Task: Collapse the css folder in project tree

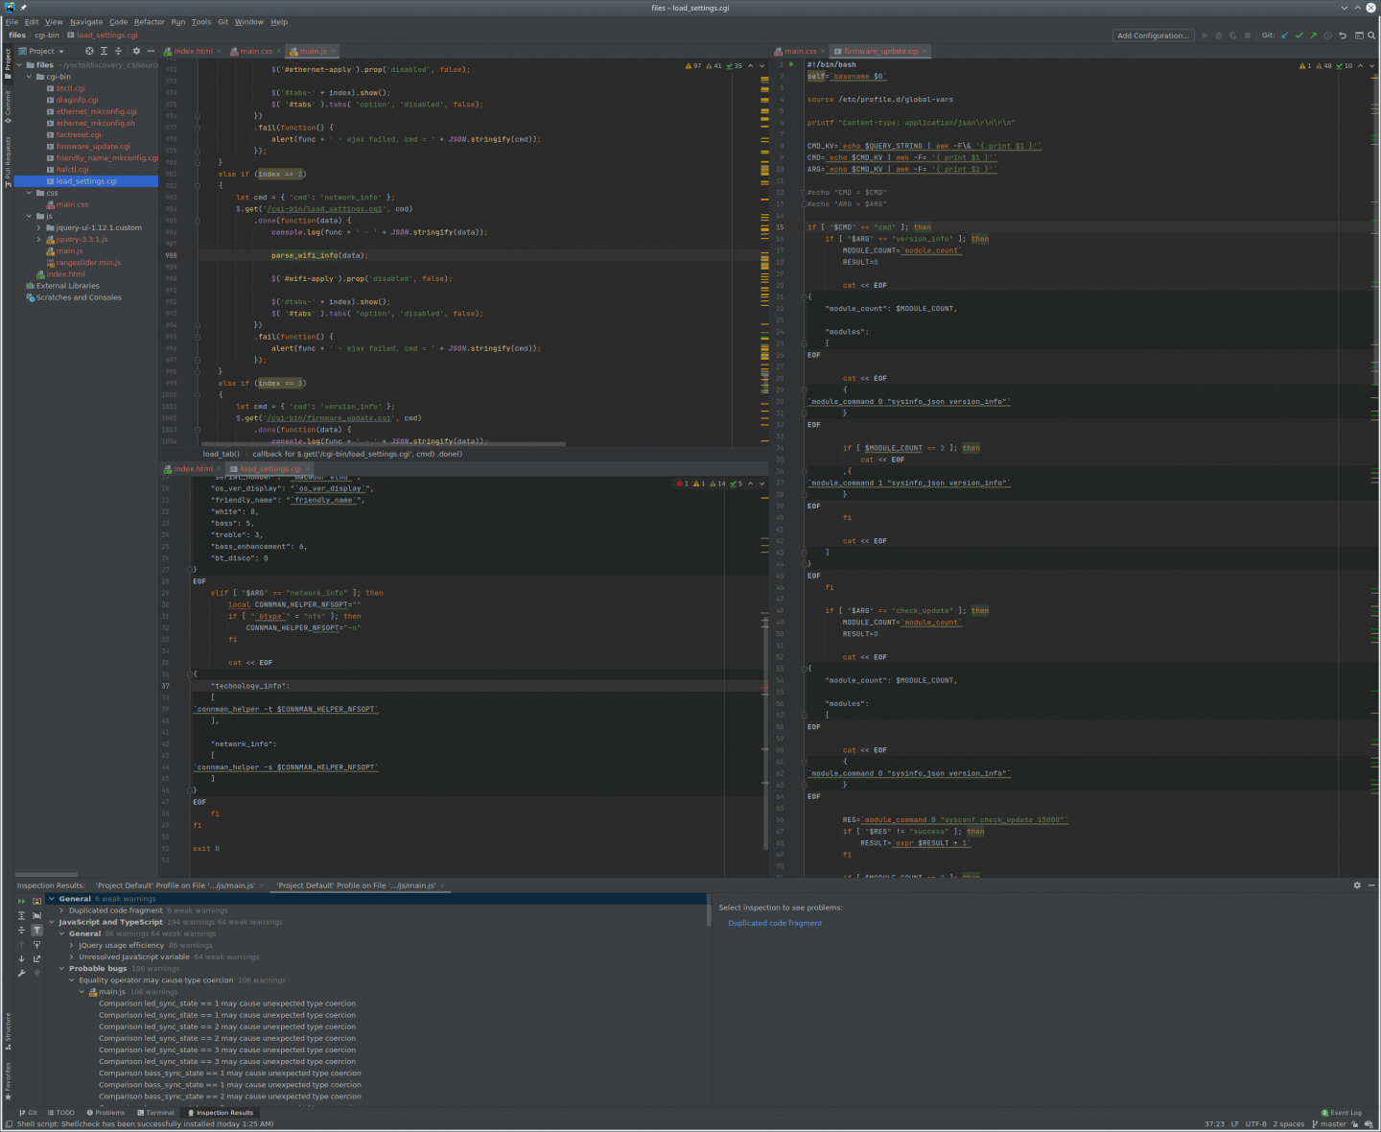Action: coord(29,193)
